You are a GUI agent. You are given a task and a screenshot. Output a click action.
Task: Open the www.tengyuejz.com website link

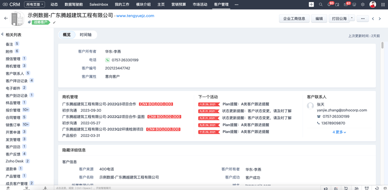point(135,16)
